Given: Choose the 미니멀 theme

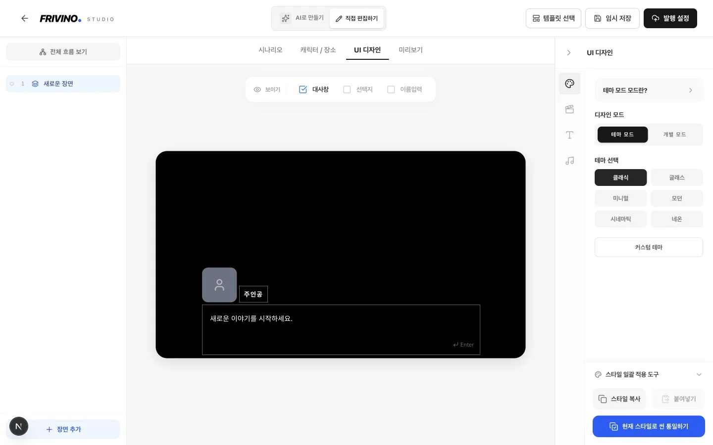Looking at the screenshot, I should click(x=620, y=198).
